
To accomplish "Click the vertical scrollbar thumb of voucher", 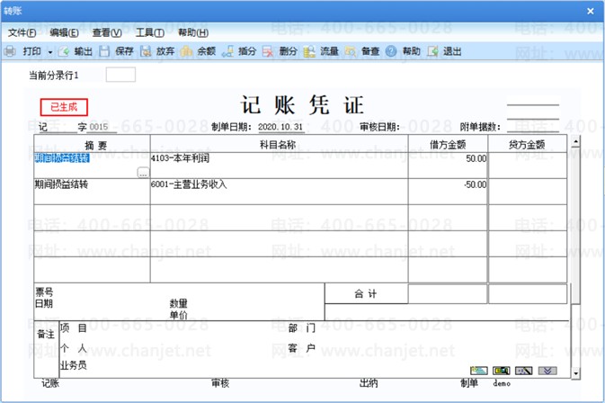I will click(575, 225).
